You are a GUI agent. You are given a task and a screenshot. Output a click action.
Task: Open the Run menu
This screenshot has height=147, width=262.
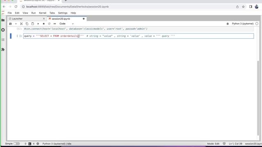(34, 13)
